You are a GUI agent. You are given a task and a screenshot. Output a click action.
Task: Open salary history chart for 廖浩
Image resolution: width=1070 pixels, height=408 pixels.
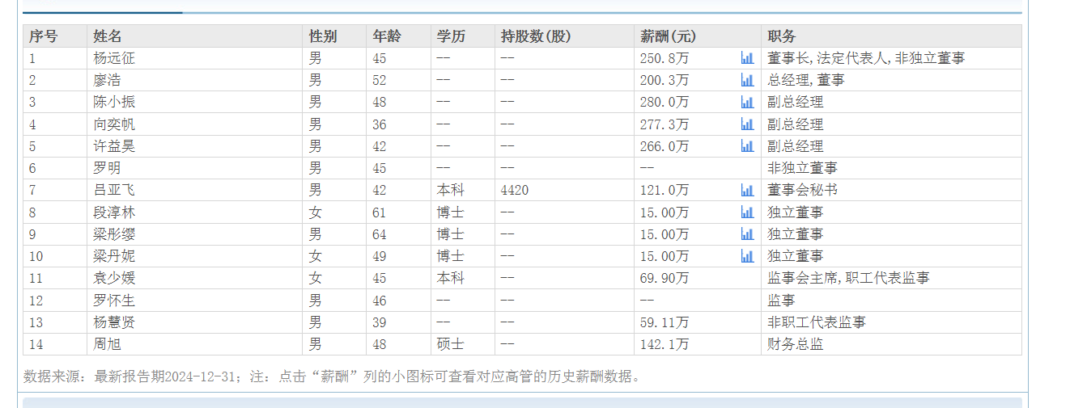click(747, 80)
